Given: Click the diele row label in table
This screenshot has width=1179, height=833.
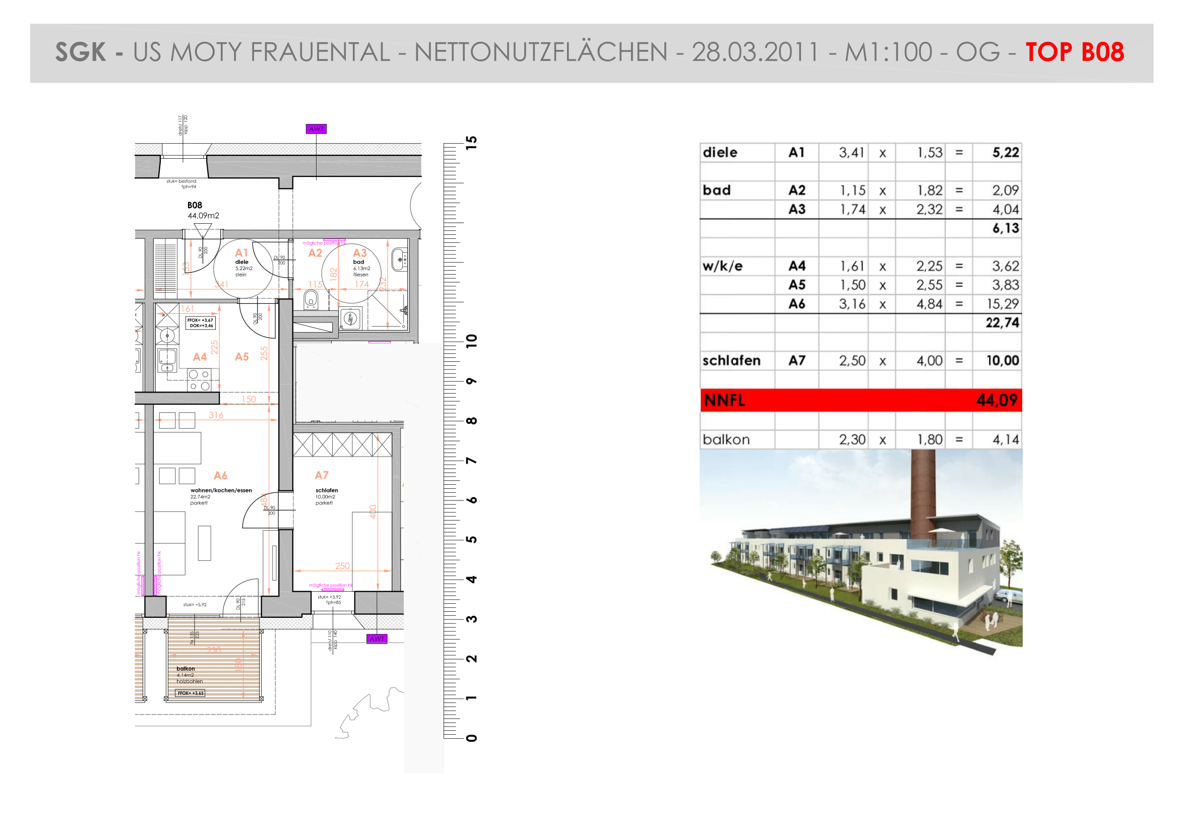Looking at the screenshot, I should tap(720, 152).
